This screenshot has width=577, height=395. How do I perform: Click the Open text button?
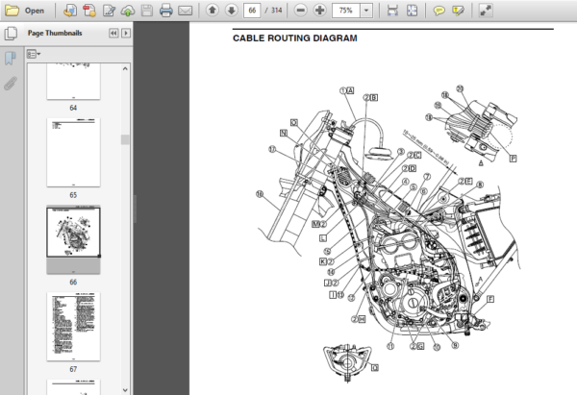point(35,11)
